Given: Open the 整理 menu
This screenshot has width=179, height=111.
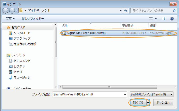Looking at the screenshot, I should [x=10, y=19].
